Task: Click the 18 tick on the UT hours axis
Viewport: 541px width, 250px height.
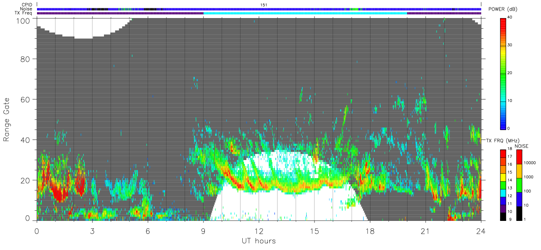Action: tap(370, 231)
